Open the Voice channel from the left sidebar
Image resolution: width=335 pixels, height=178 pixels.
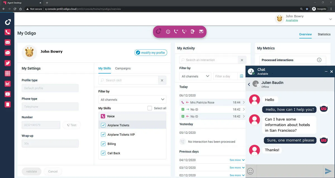pyautogui.click(x=8, y=32)
